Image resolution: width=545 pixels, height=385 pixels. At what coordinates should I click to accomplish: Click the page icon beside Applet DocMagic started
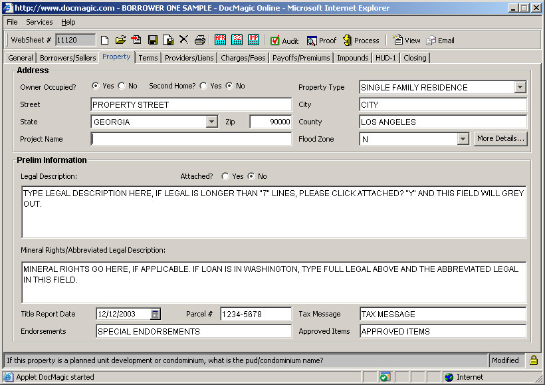pyautogui.click(x=9, y=377)
